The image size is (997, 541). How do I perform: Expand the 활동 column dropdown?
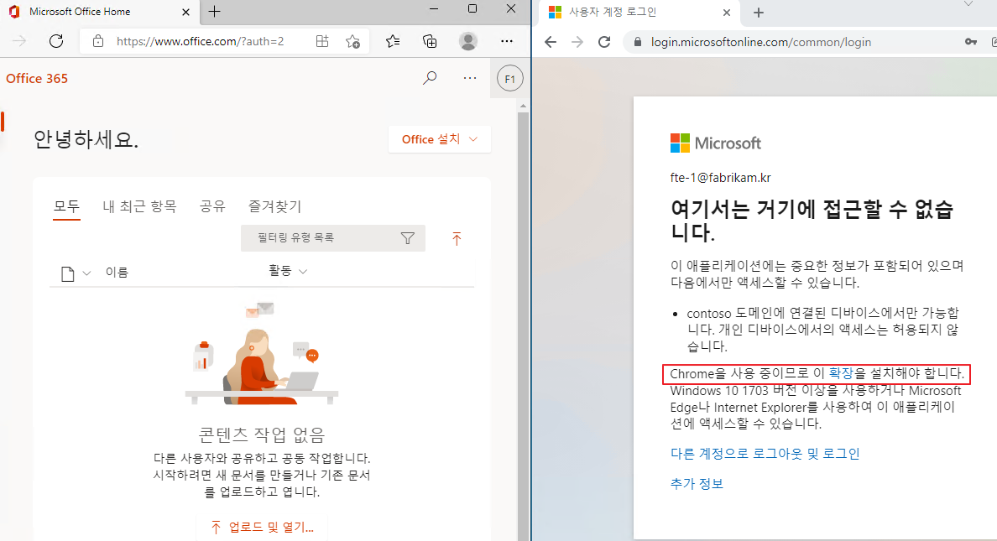point(303,272)
